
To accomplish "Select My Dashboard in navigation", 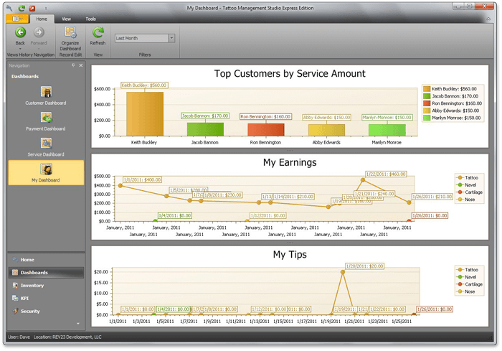I will 46,170.
